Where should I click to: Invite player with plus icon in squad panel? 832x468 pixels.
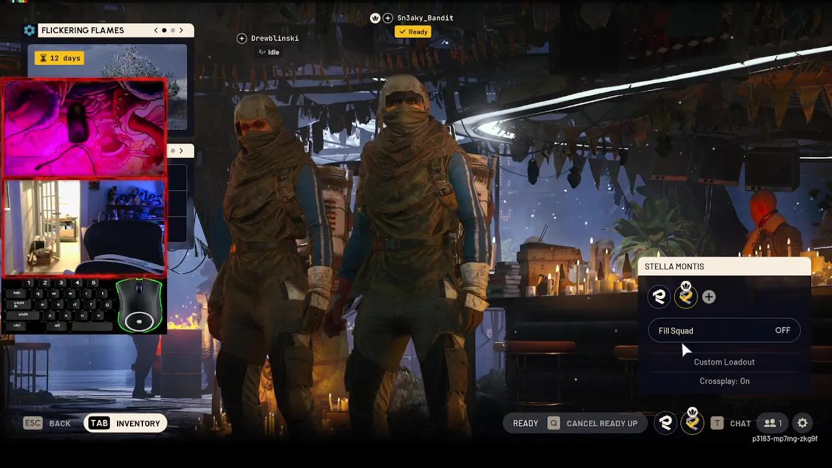point(709,297)
